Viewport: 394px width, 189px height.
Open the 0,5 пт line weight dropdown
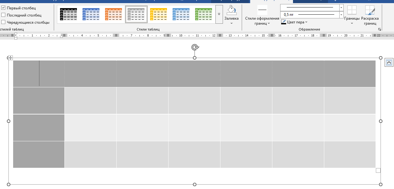(341, 15)
